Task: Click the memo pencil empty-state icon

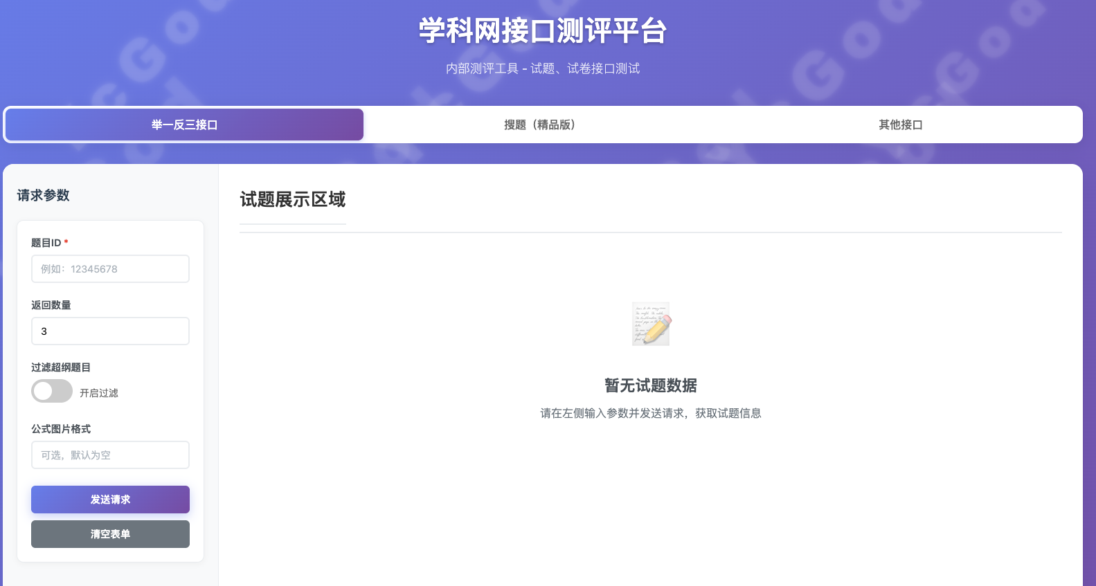Action: [651, 324]
